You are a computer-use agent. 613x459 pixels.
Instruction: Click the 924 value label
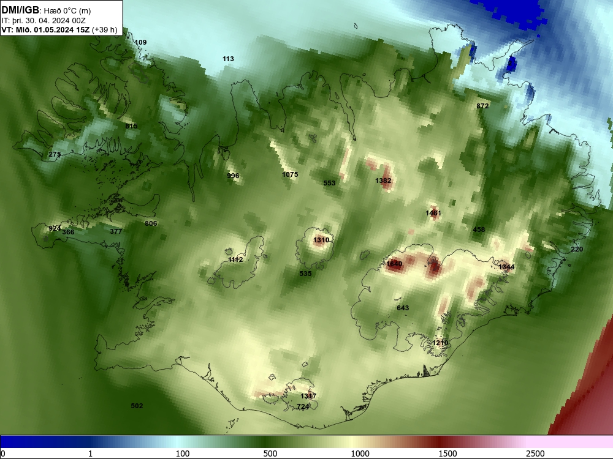[55, 228]
